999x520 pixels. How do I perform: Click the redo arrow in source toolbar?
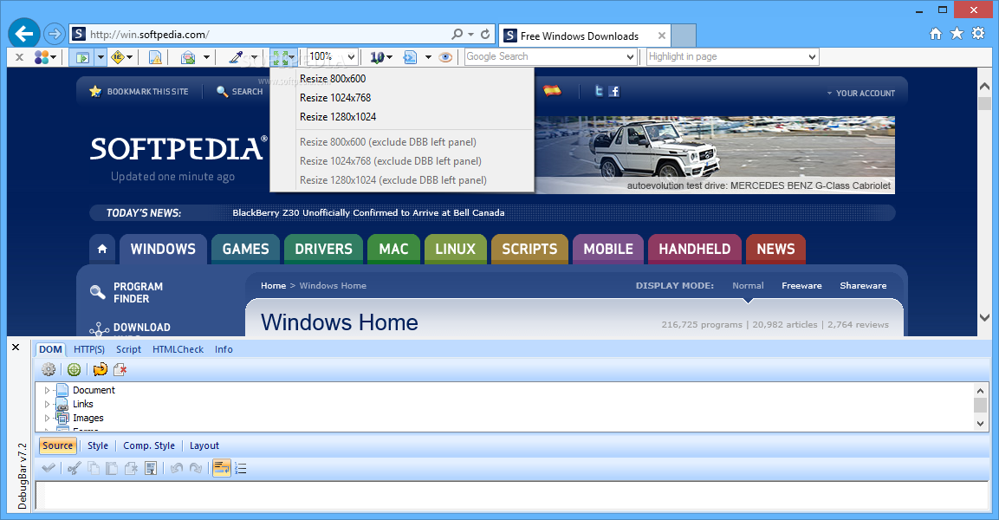[196, 468]
